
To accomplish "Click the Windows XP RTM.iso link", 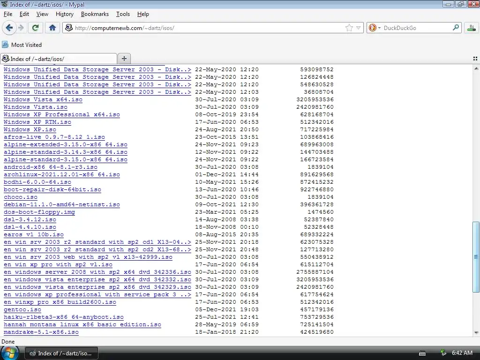I will click(37, 122).
